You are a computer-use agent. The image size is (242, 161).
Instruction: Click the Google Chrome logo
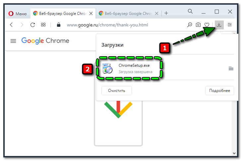click(45, 41)
